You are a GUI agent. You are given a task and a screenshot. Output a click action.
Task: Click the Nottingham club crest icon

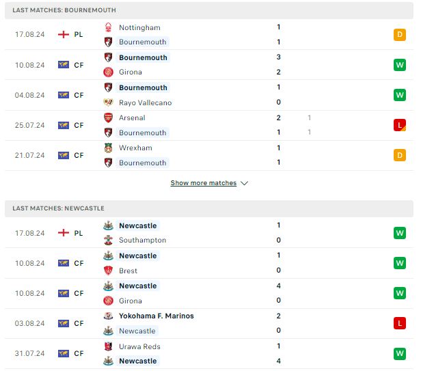point(108,27)
